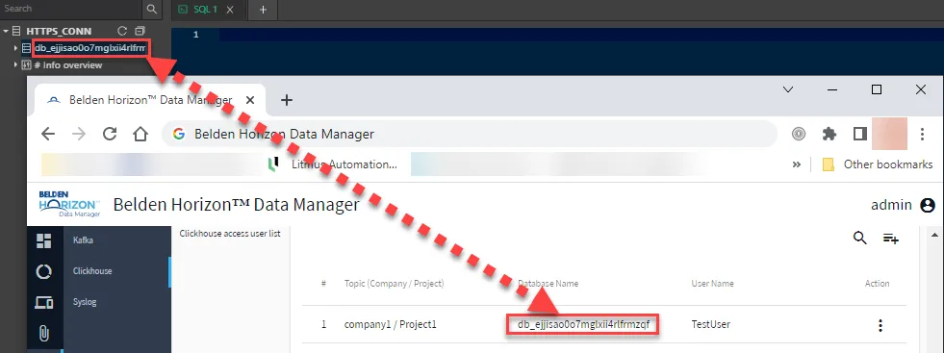944x353 pixels.
Task: Select Syslog in the side menu
Action: coord(85,302)
